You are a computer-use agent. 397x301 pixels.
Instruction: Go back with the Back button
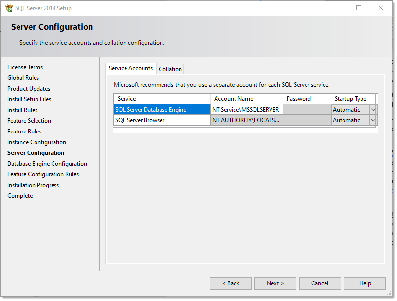tap(231, 283)
